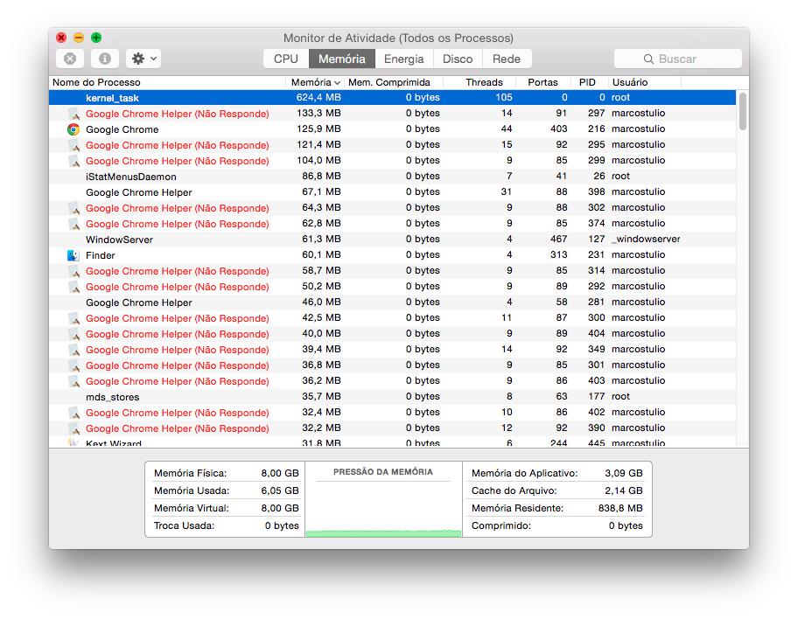Select the mds_stores process row
The height and width of the screenshot is (619, 798).
(x=392, y=397)
